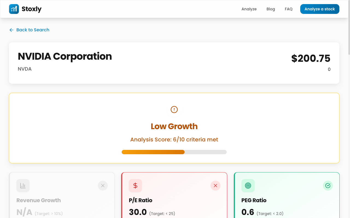Image resolution: width=350 pixels, height=218 pixels.
Task: Click the P/E Ratio card title
Action: (x=141, y=200)
